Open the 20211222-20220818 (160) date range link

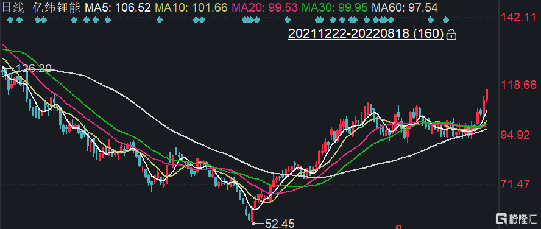pos(366,33)
